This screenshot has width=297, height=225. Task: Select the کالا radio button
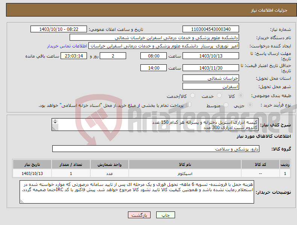pyautogui.click(x=241, y=96)
